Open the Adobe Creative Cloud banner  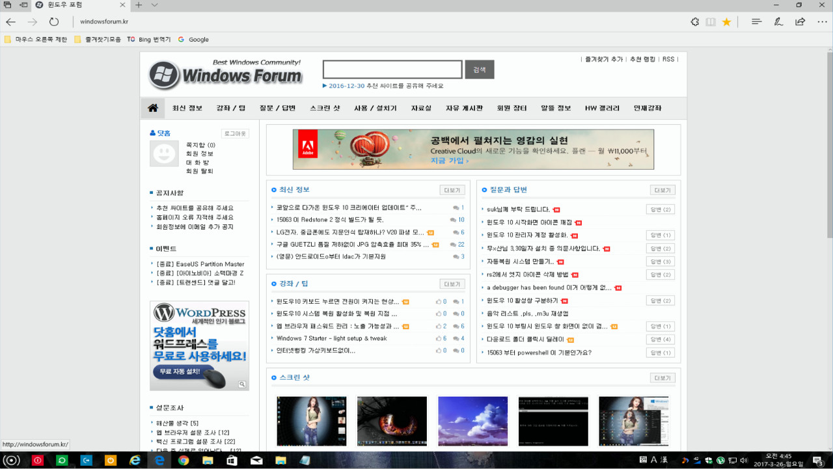point(473,149)
